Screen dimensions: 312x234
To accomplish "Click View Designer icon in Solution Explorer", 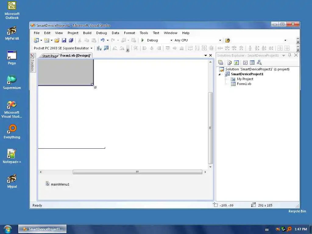I will pos(252,63).
